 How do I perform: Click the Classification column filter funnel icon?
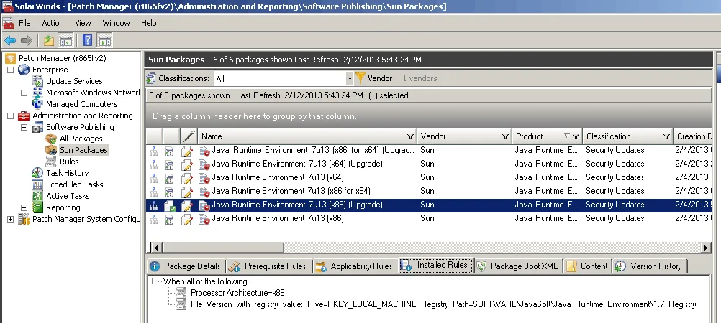pos(666,136)
